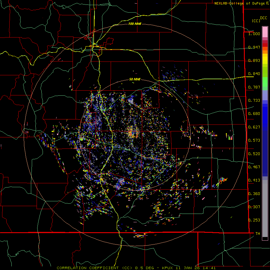The height and width of the screenshot is (270, 270).
Task: Select the 0.360 scale value
Action: pos(254,194)
